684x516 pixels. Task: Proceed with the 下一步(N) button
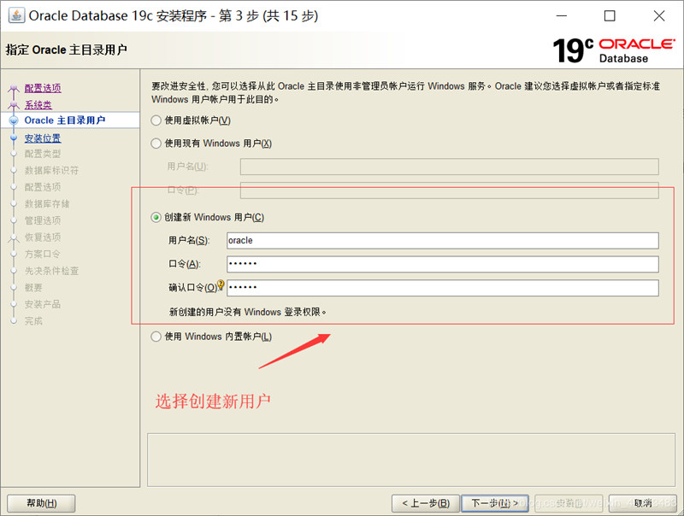click(495, 503)
